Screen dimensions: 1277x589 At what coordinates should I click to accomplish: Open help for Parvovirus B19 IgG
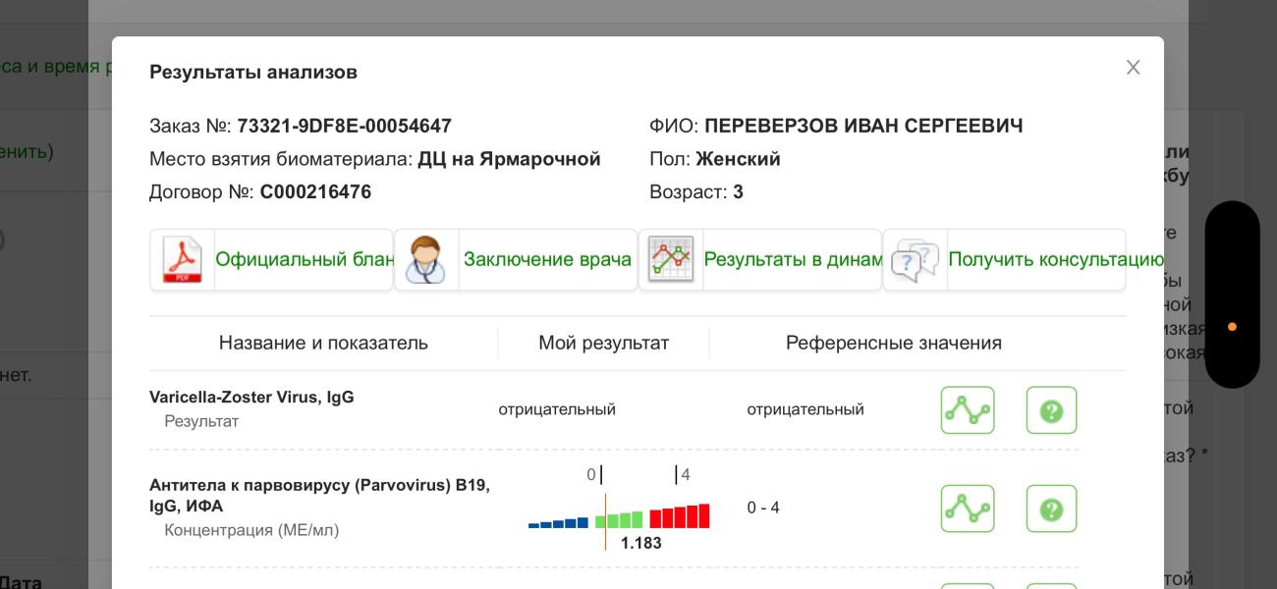(1051, 509)
